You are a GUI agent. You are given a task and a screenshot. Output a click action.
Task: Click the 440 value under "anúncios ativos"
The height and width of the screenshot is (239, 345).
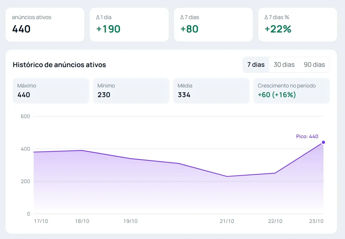pyautogui.click(x=21, y=29)
